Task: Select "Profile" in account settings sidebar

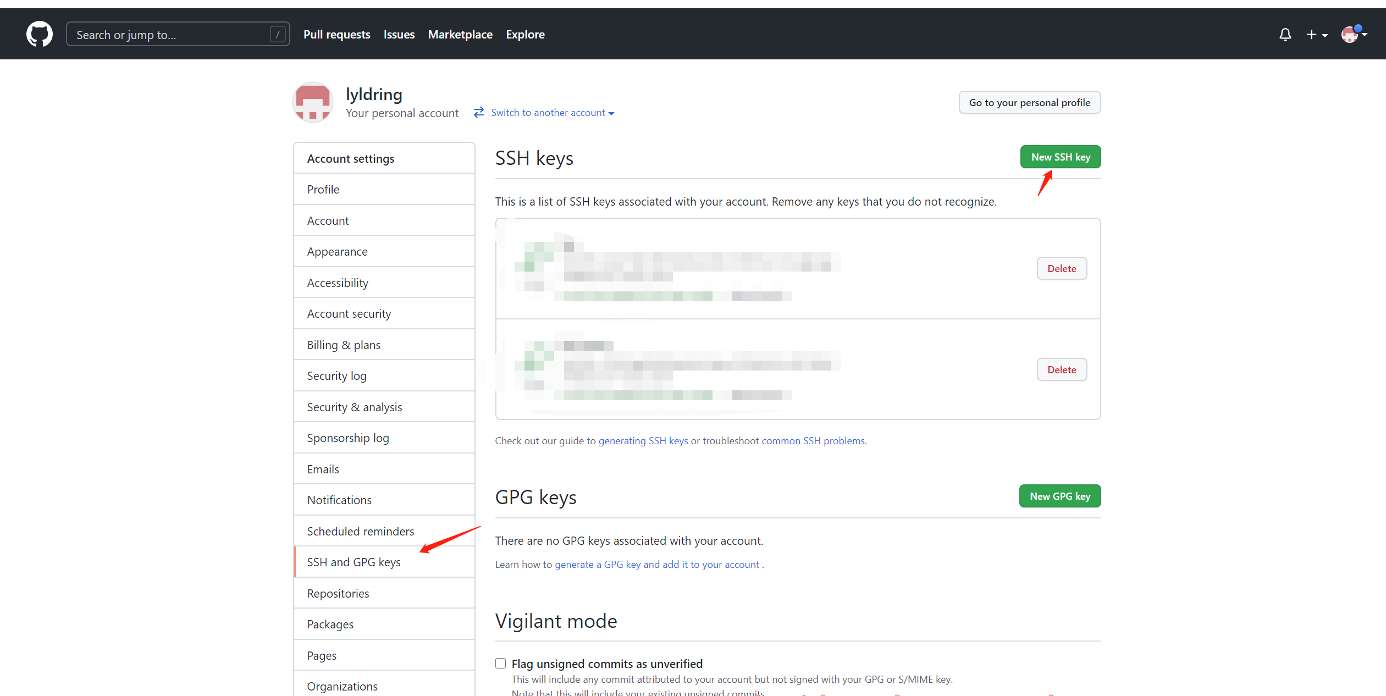Action: click(323, 189)
